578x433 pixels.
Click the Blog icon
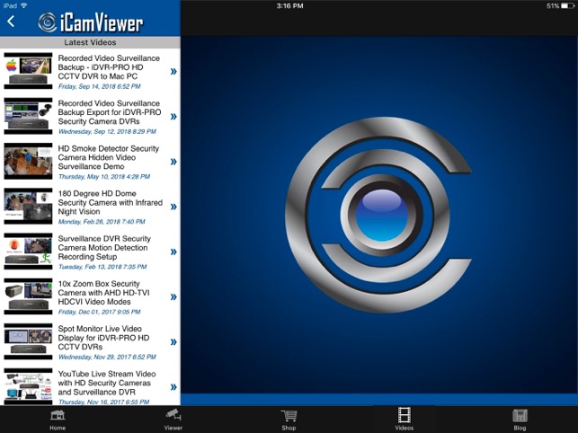pos(520,416)
